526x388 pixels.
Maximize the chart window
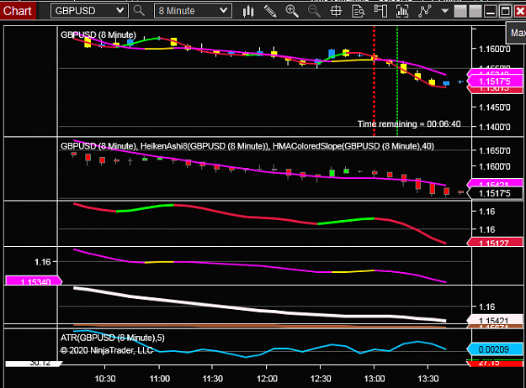[505, 12]
